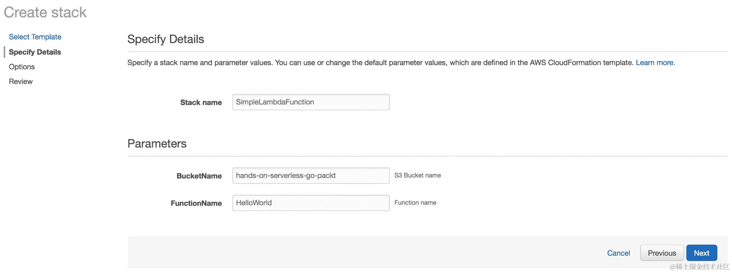The image size is (732, 273).
Task: Select the 'BucketName' label
Action: click(x=199, y=176)
